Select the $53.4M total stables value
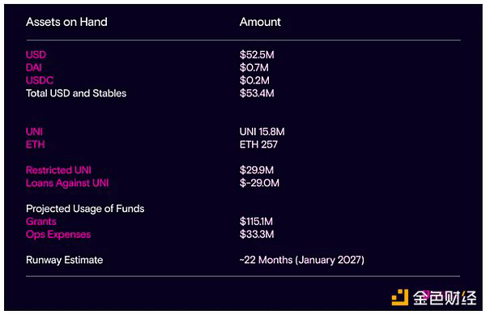Screen dimensions: 486x315 (x=257, y=93)
